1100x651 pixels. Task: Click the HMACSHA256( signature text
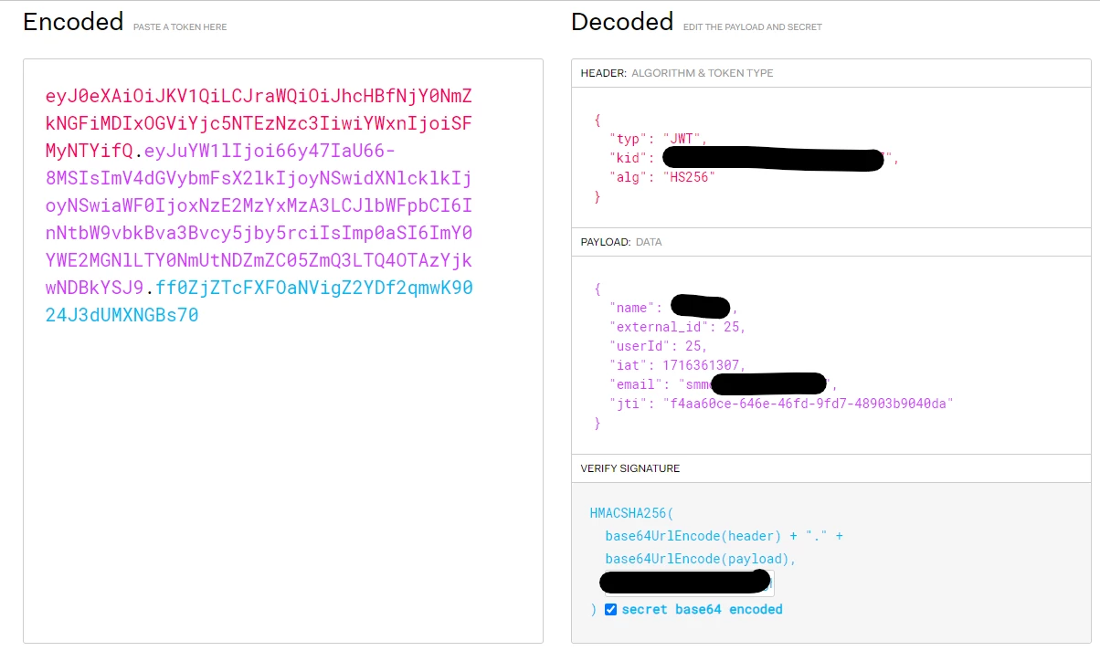632,513
